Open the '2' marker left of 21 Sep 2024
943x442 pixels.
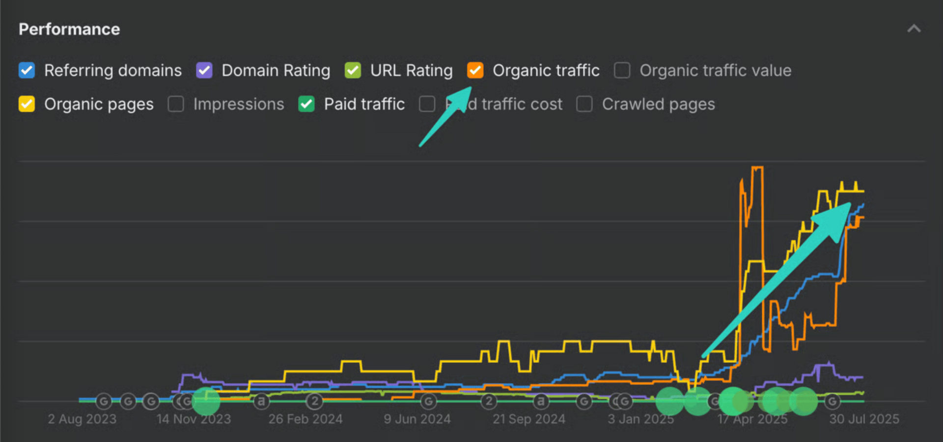tap(489, 402)
